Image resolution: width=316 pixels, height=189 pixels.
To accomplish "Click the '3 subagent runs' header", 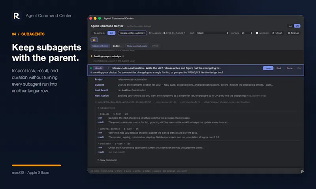I will coord(106,108).
